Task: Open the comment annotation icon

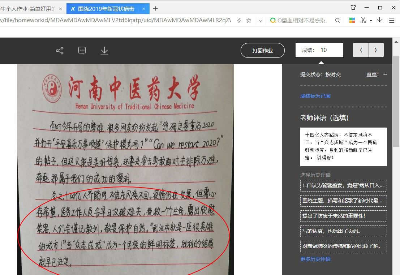Action: point(82,51)
